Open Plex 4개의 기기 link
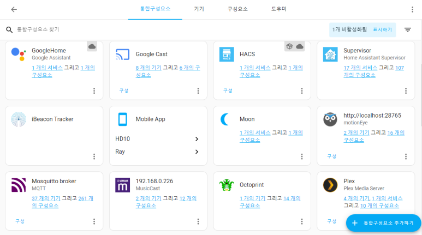Screen dimensions: 422x235 coord(356,198)
